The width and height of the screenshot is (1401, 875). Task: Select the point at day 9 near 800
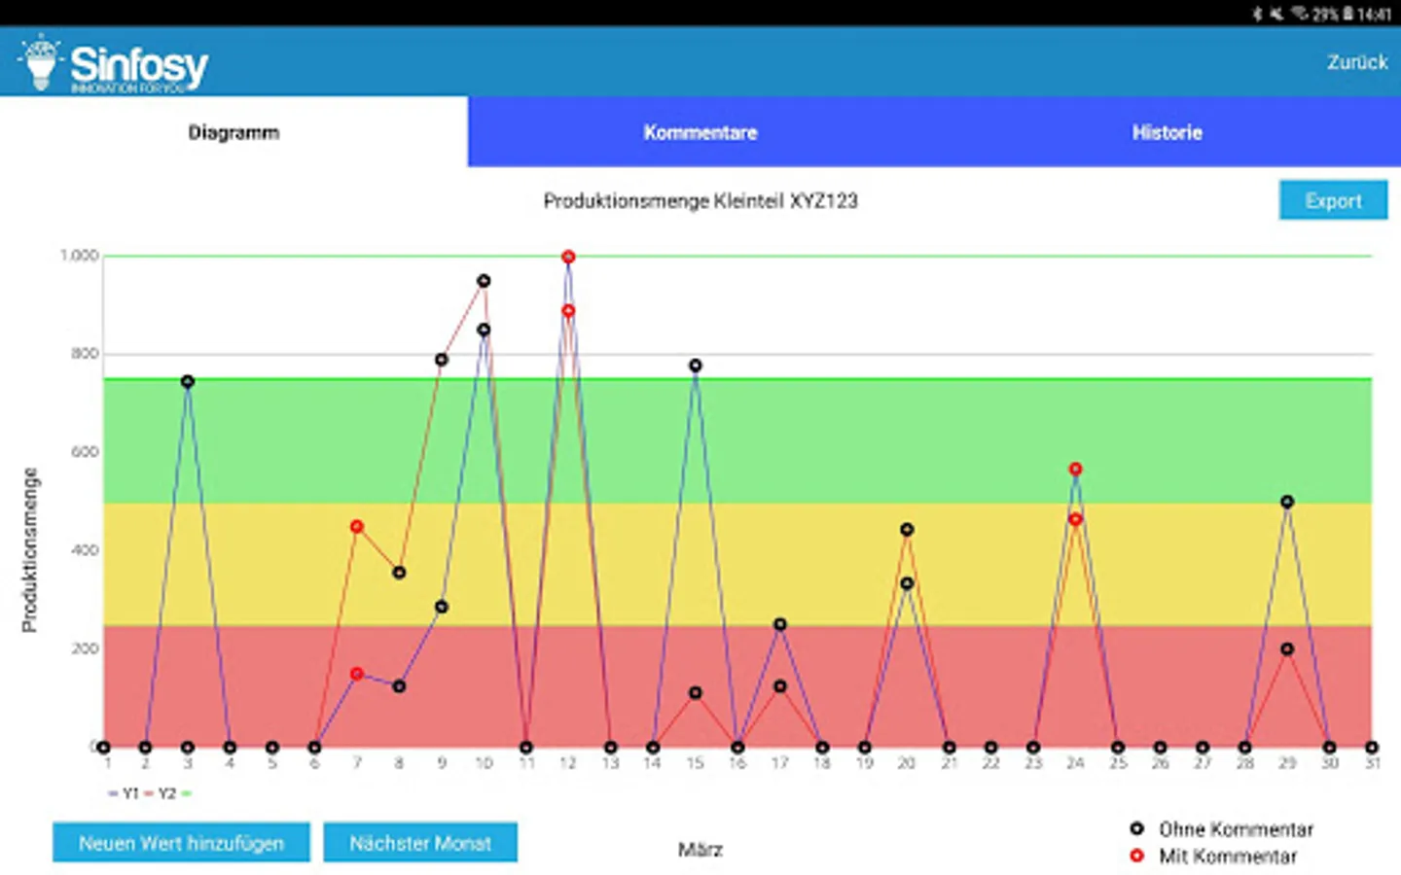point(442,360)
